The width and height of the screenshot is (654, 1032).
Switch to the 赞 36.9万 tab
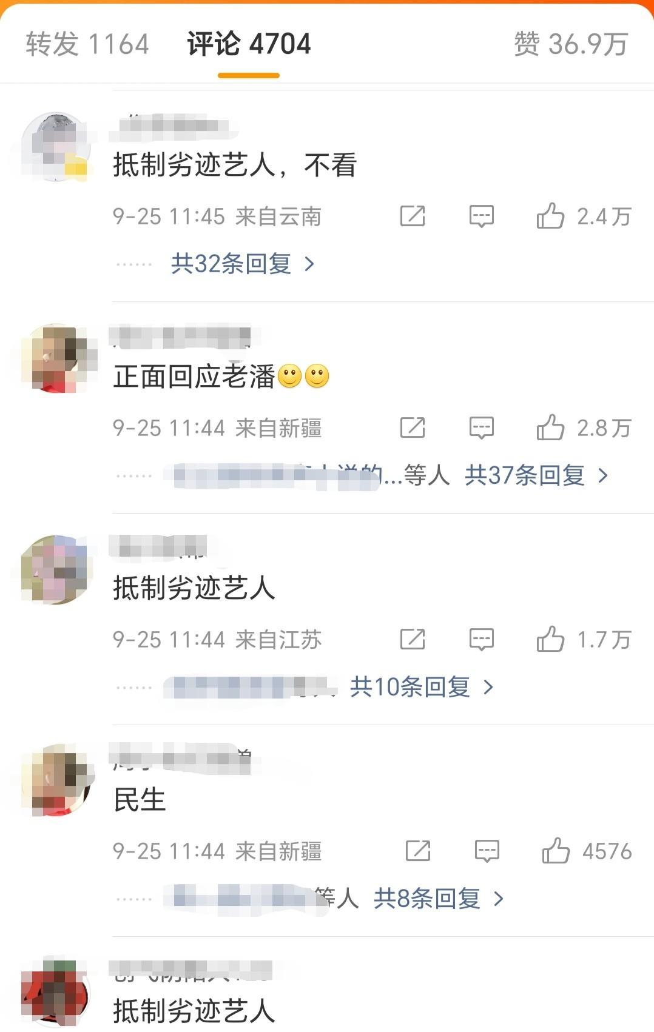570,44
